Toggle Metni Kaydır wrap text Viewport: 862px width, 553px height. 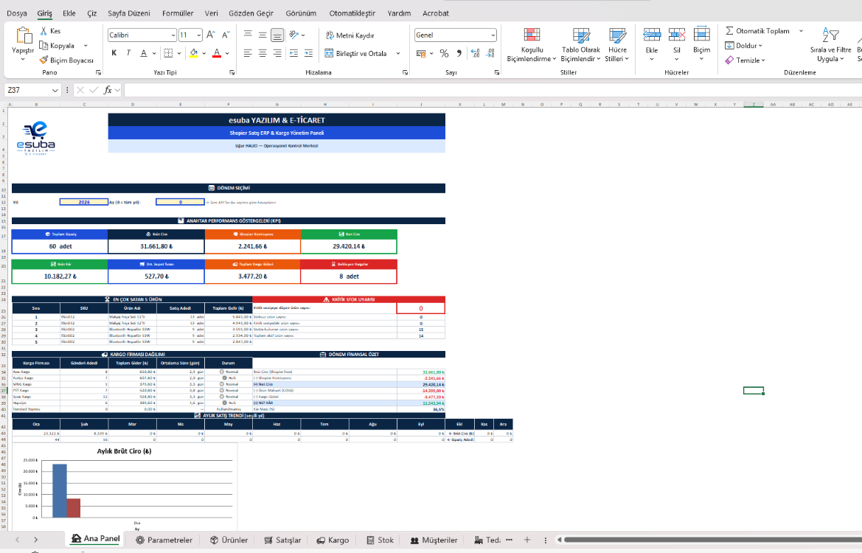pyautogui.click(x=350, y=35)
